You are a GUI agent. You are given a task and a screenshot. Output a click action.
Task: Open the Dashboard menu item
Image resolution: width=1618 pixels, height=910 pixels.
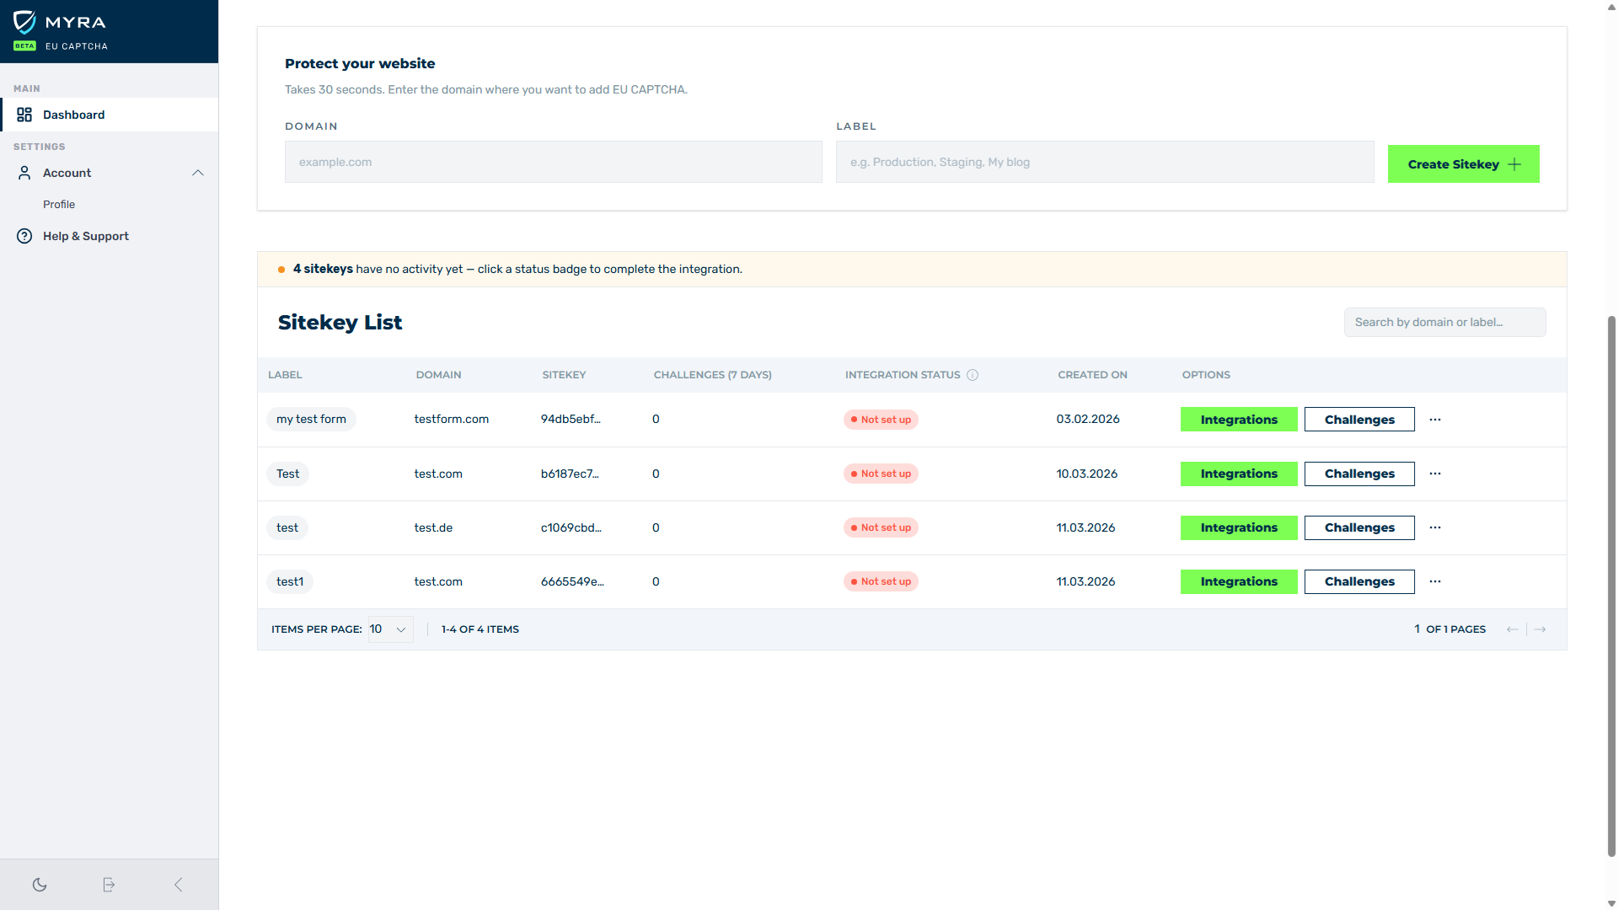point(74,115)
